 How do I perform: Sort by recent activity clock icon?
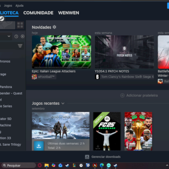16,36
